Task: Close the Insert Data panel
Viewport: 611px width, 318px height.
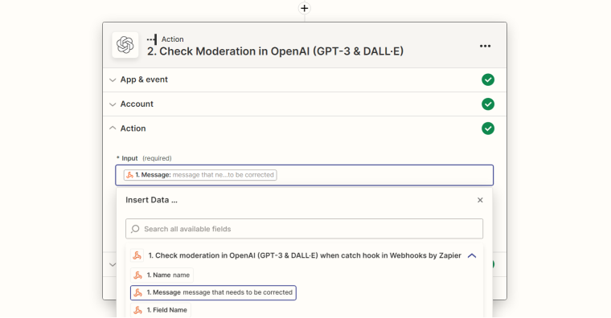Action: tap(480, 200)
